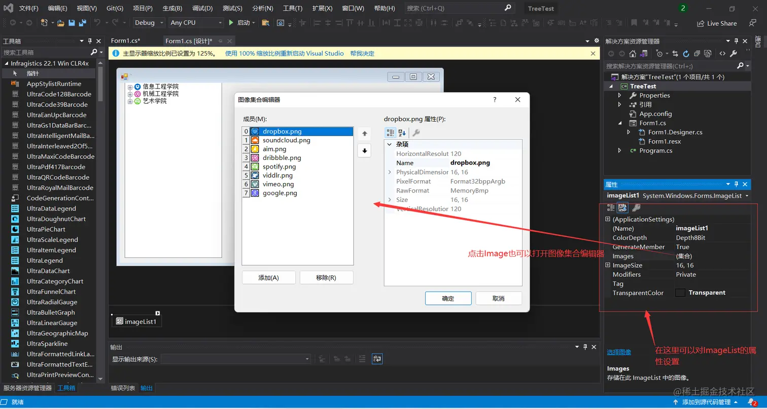Click View Code icon in Solution Explorer
Image resolution: width=767 pixels, height=409 pixels.
(722, 54)
